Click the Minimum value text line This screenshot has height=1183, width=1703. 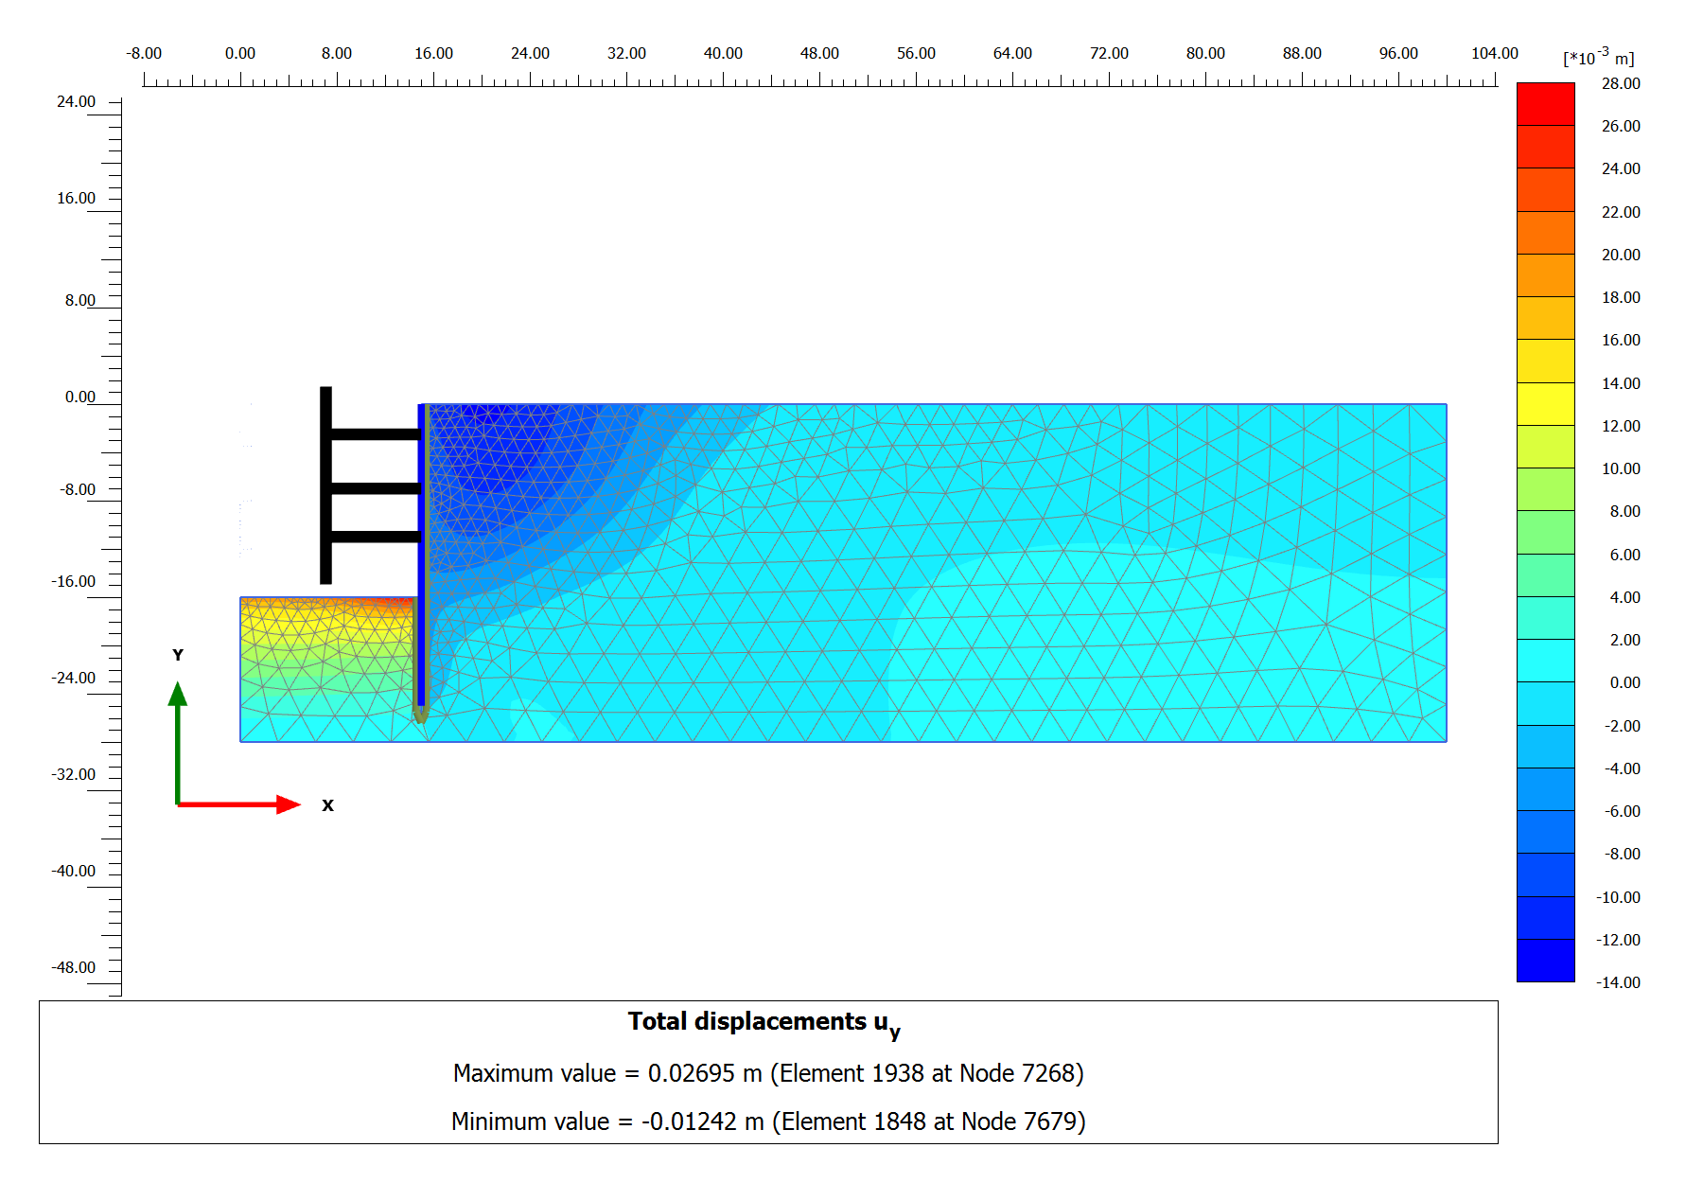(x=767, y=1121)
